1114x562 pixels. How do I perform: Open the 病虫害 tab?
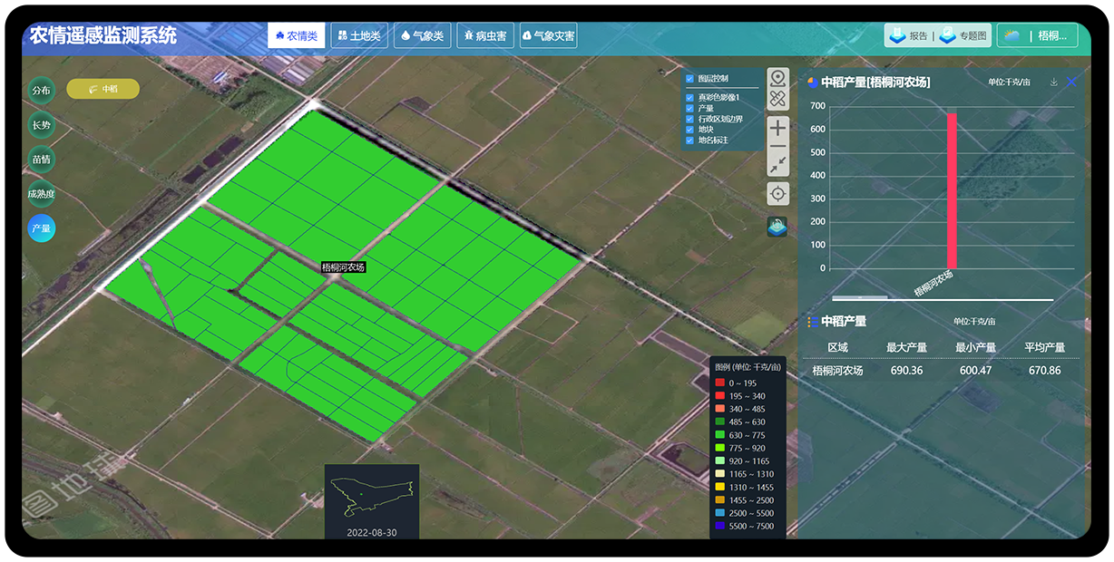484,36
